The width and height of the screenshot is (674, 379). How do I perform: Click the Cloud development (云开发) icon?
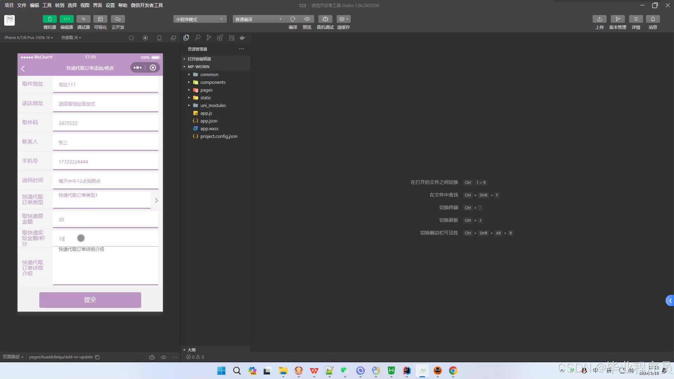118,19
